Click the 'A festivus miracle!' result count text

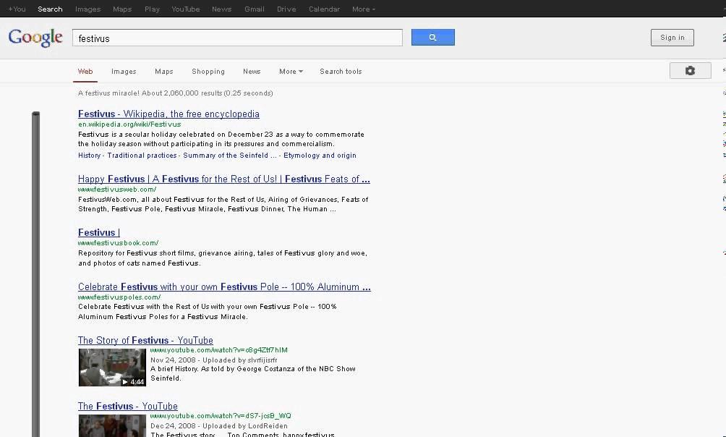175,93
